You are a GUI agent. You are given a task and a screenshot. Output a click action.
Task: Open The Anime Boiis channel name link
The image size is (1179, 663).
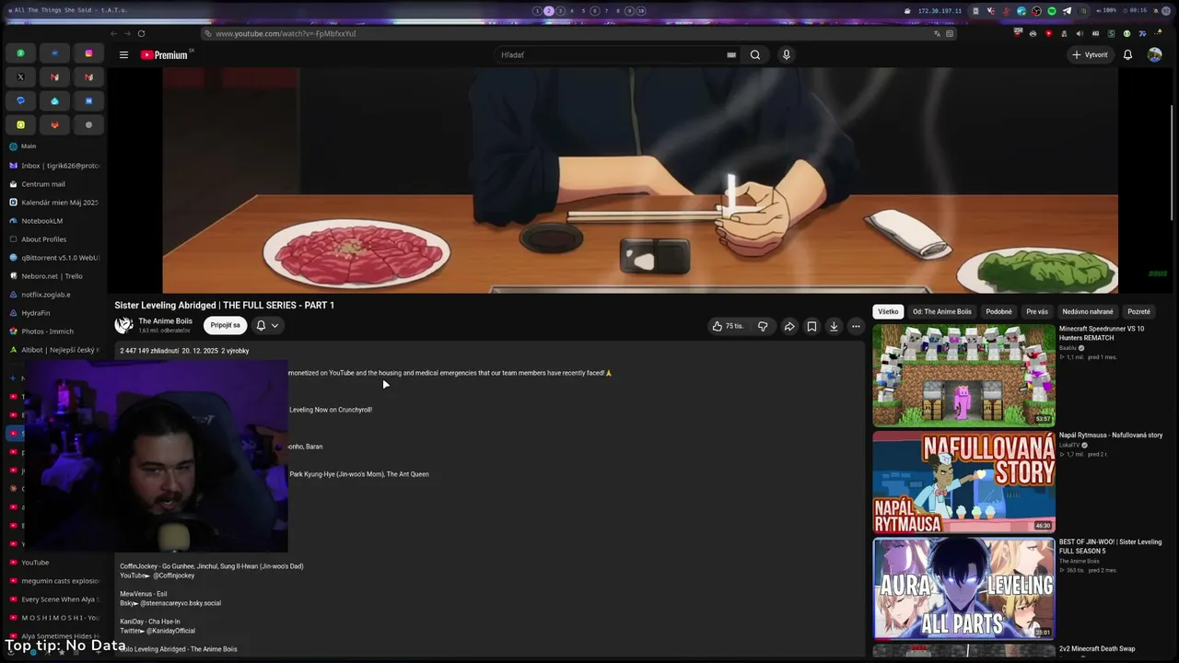(x=166, y=321)
